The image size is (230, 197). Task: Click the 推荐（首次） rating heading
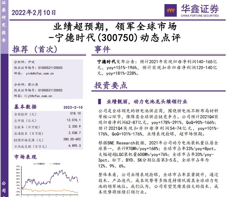click(35, 49)
